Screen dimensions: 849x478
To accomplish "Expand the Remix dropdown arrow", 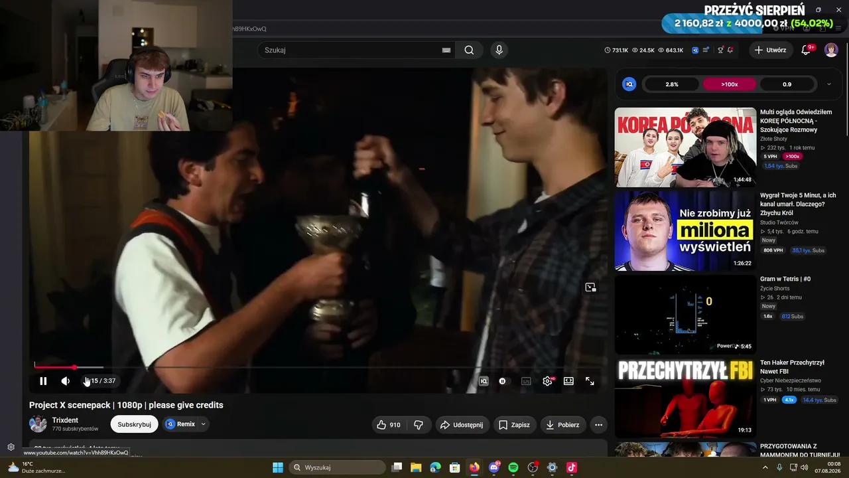I will click(x=204, y=424).
